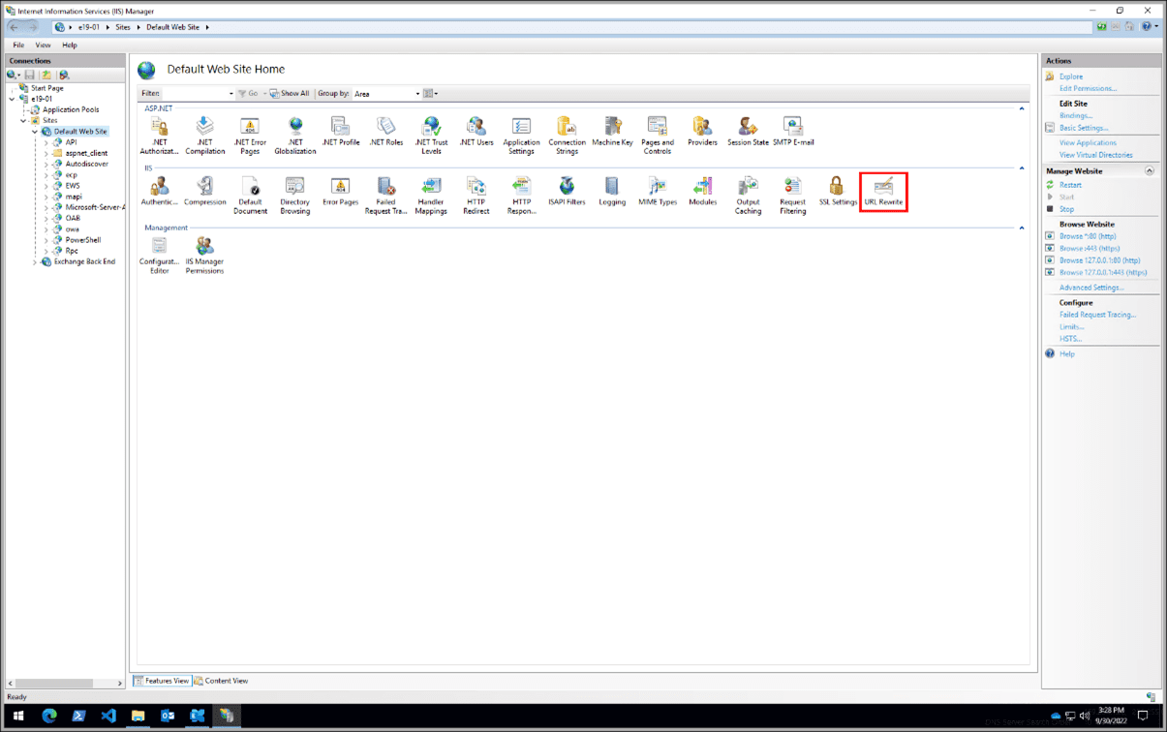1167x732 pixels.
Task: Collapse the ASP.NET group section
Action: click(1022, 108)
